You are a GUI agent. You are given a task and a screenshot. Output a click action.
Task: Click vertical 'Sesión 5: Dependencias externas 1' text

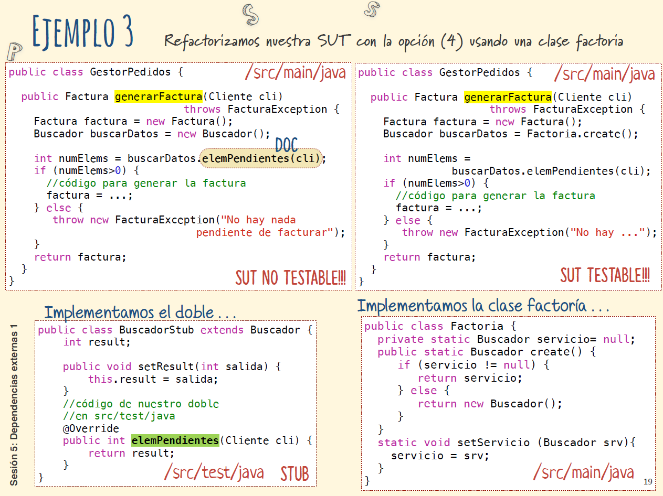[14, 404]
